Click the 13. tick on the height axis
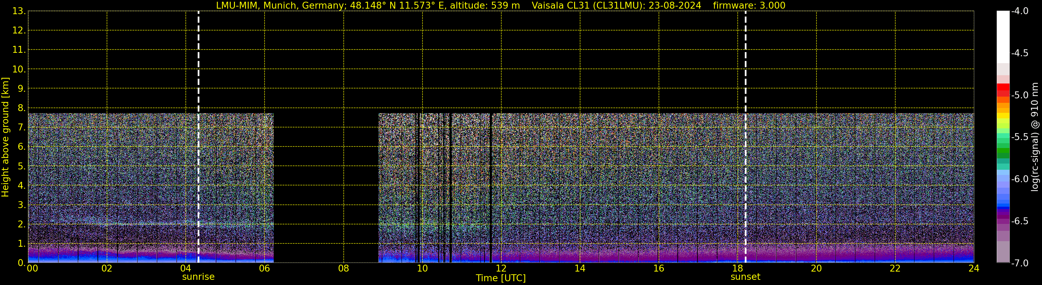 pyautogui.click(x=19, y=11)
